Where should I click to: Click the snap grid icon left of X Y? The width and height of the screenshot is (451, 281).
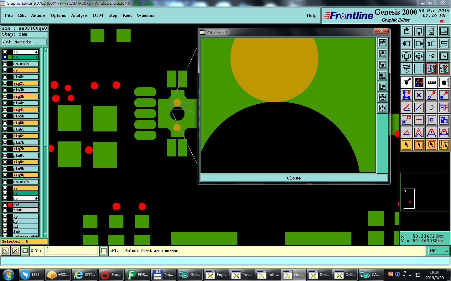coord(25,251)
